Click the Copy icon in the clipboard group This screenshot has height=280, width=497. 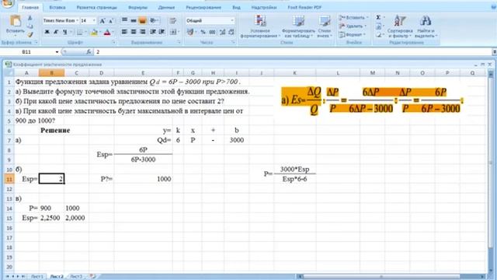(30, 26)
